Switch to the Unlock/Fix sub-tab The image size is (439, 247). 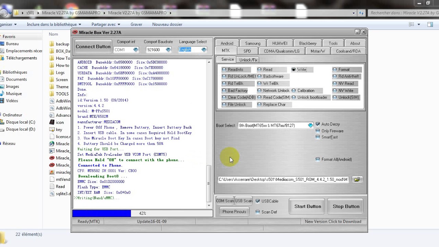point(248,60)
